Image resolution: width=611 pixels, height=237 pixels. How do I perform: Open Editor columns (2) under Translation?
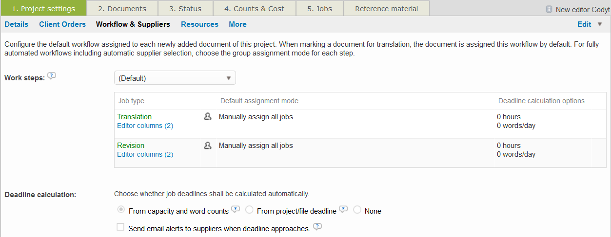coord(145,126)
